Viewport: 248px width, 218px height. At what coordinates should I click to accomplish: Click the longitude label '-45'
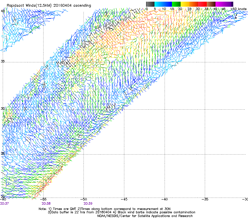pyautogui.click(x=124, y=199)
